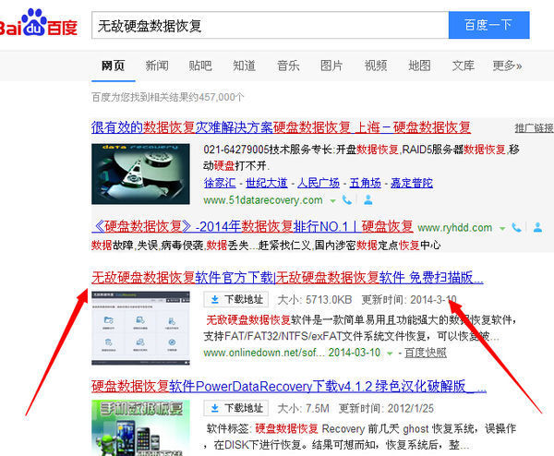Screen dimensions: 554x456
Task: Expand dropdown arrow after www.51datarecovery.com
Action: 332,201
